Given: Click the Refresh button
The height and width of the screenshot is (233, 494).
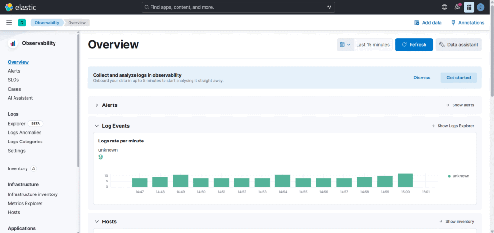Looking at the screenshot, I should pos(413,45).
